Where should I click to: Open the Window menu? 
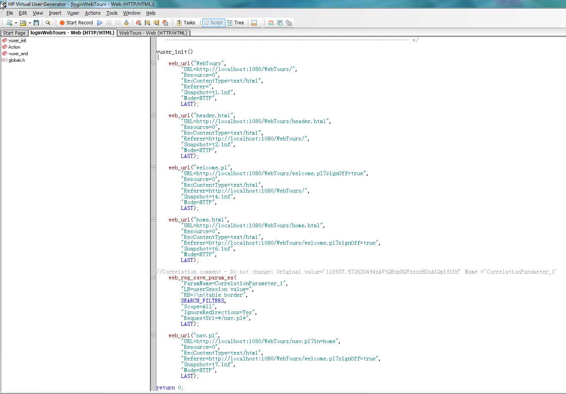(132, 13)
